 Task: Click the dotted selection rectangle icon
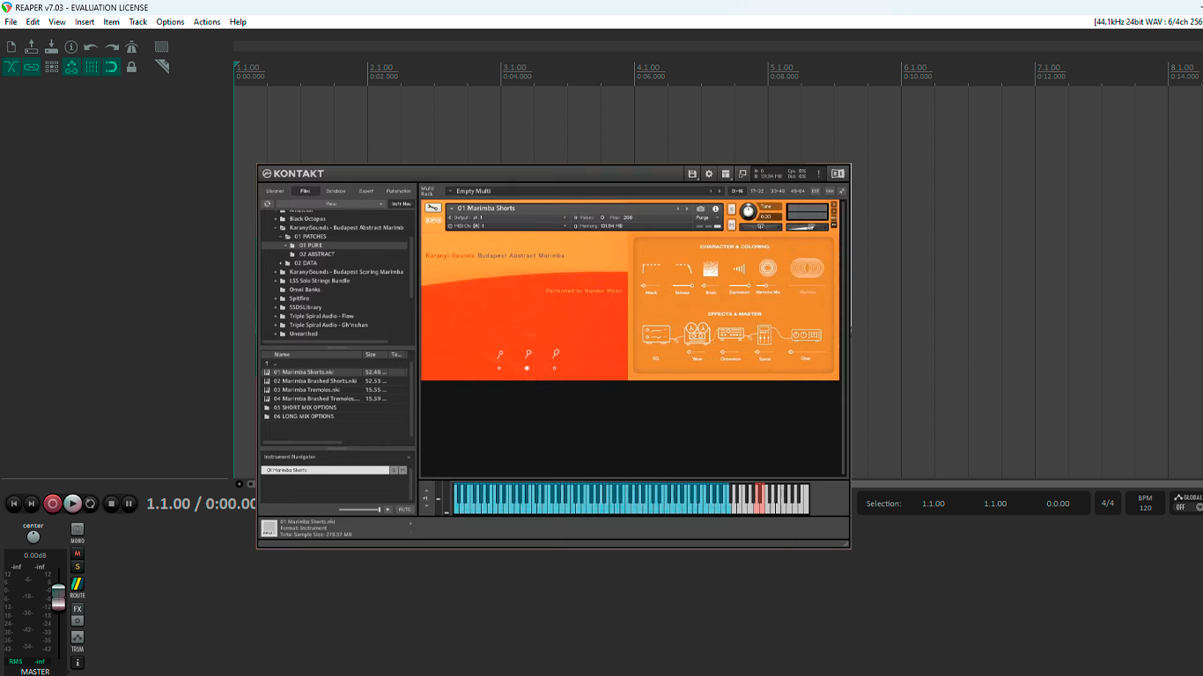point(162,47)
